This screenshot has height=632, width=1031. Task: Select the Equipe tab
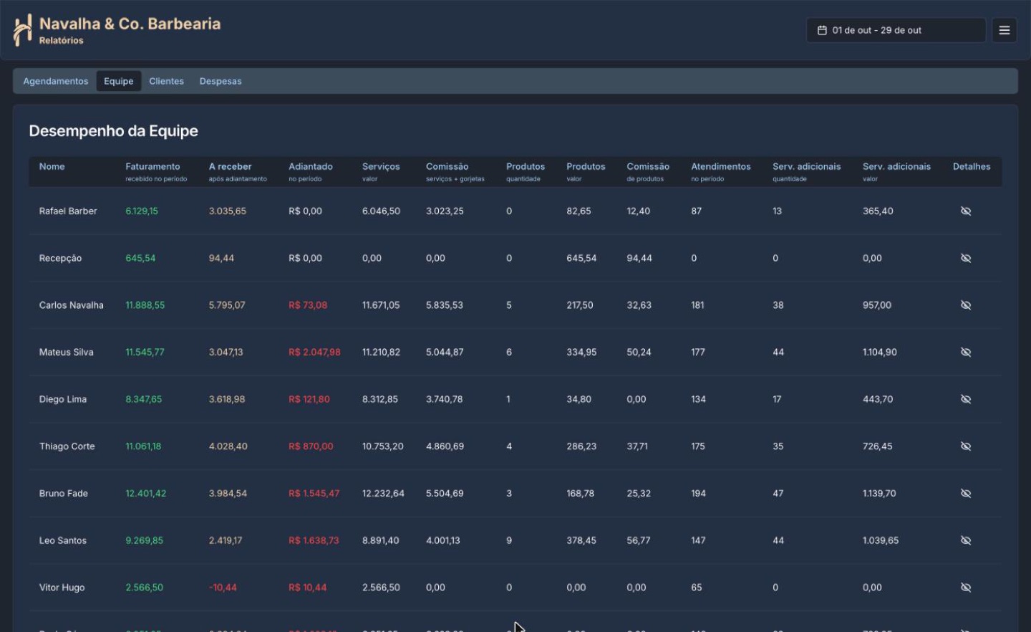click(119, 81)
